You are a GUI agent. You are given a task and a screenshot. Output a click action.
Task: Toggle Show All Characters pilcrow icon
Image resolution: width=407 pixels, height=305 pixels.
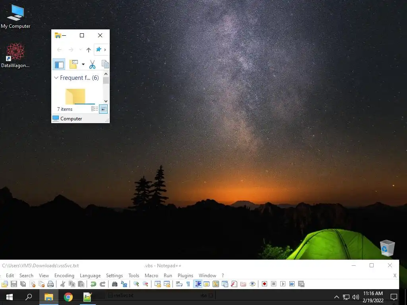[188, 284]
